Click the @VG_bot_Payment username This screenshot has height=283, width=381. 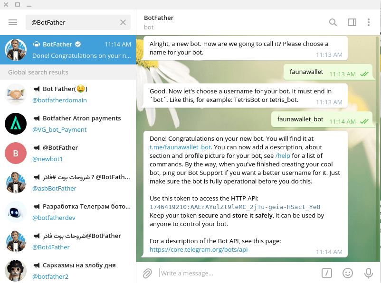[x=59, y=130]
